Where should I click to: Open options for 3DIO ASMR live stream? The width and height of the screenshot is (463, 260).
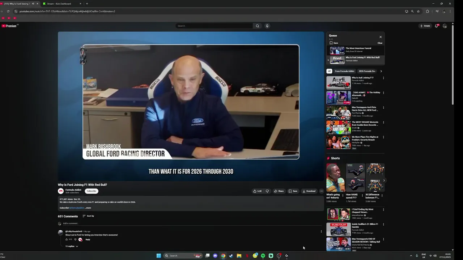click(383, 93)
